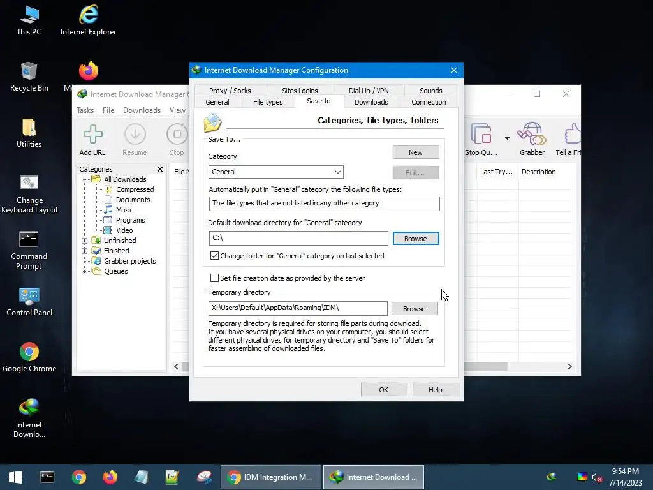The height and width of the screenshot is (490, 653).
Task: Click IDM tray icon in system tray
Action: click(x=552, y=477)
